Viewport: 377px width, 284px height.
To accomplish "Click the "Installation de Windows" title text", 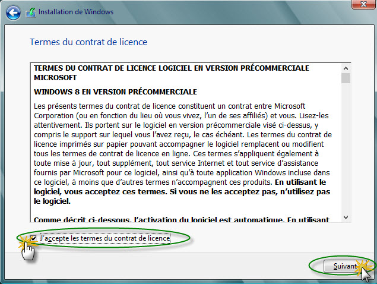I will pos(76,12).
